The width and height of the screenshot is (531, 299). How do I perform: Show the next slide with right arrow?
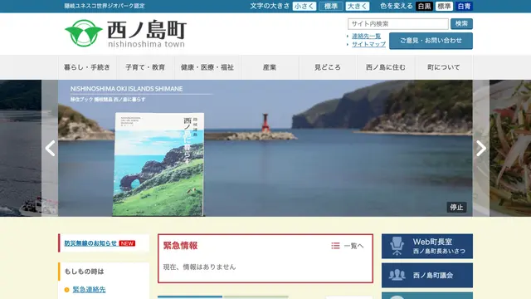click(481, 148)
